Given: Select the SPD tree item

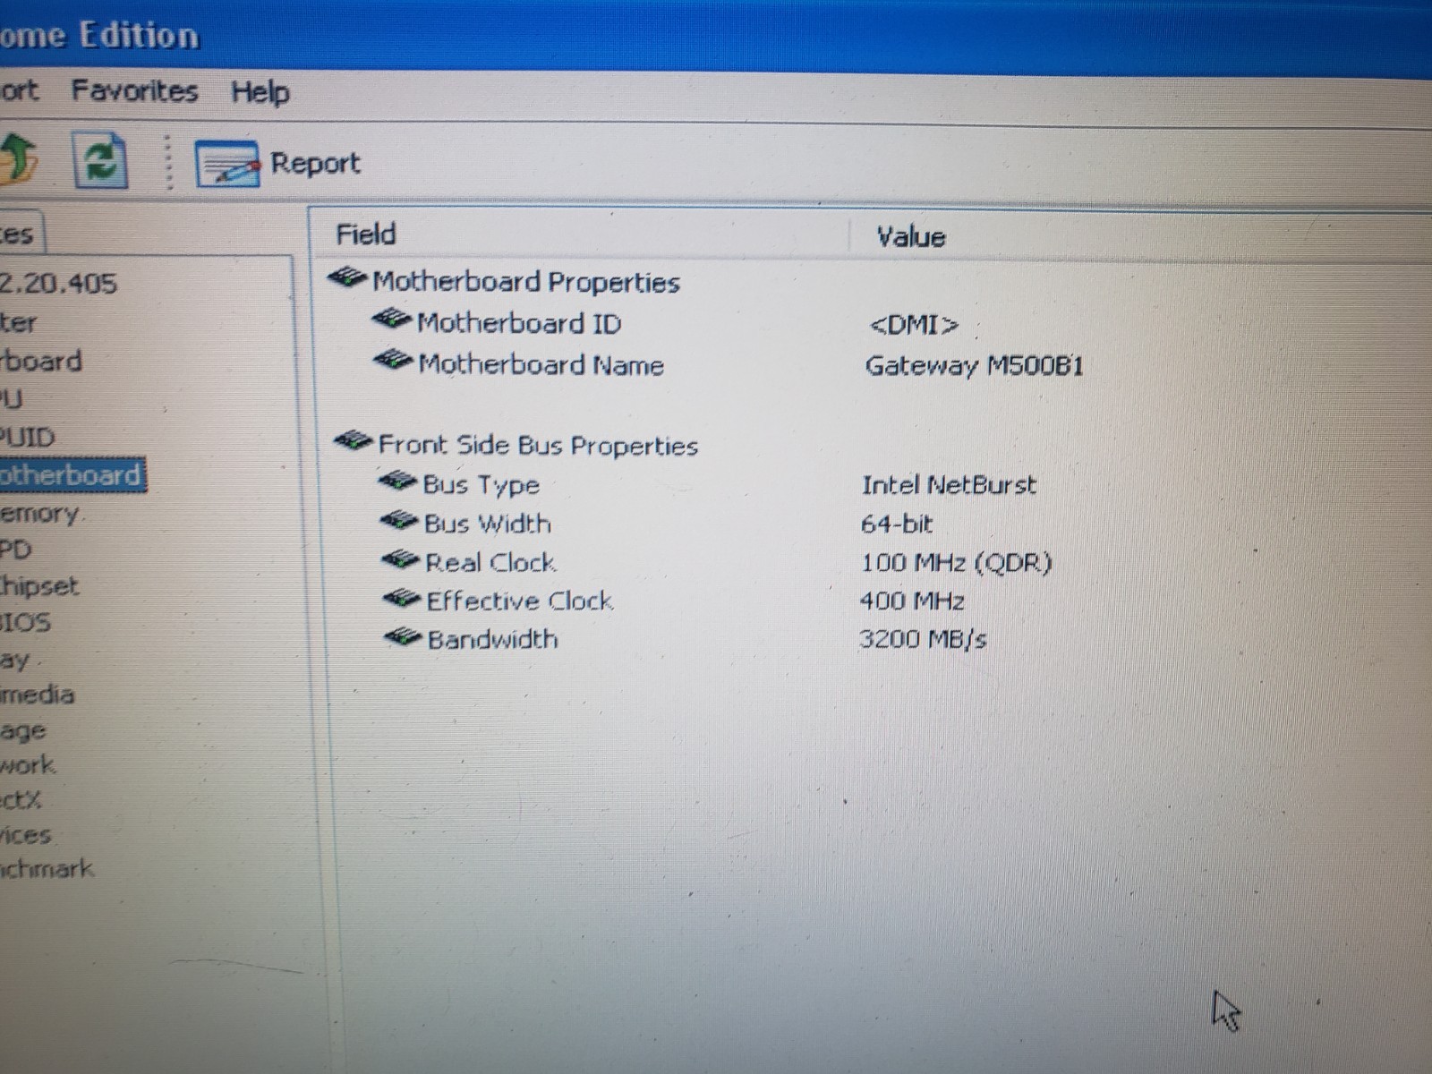Looking at the screenshot, I should click(x=16, y=550).
